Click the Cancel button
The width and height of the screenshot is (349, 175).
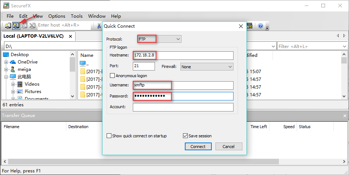[229, 147]
